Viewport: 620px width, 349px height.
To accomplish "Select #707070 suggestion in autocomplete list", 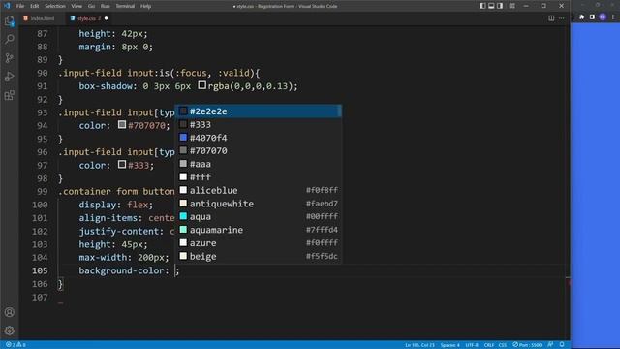I will pos(259,151).
